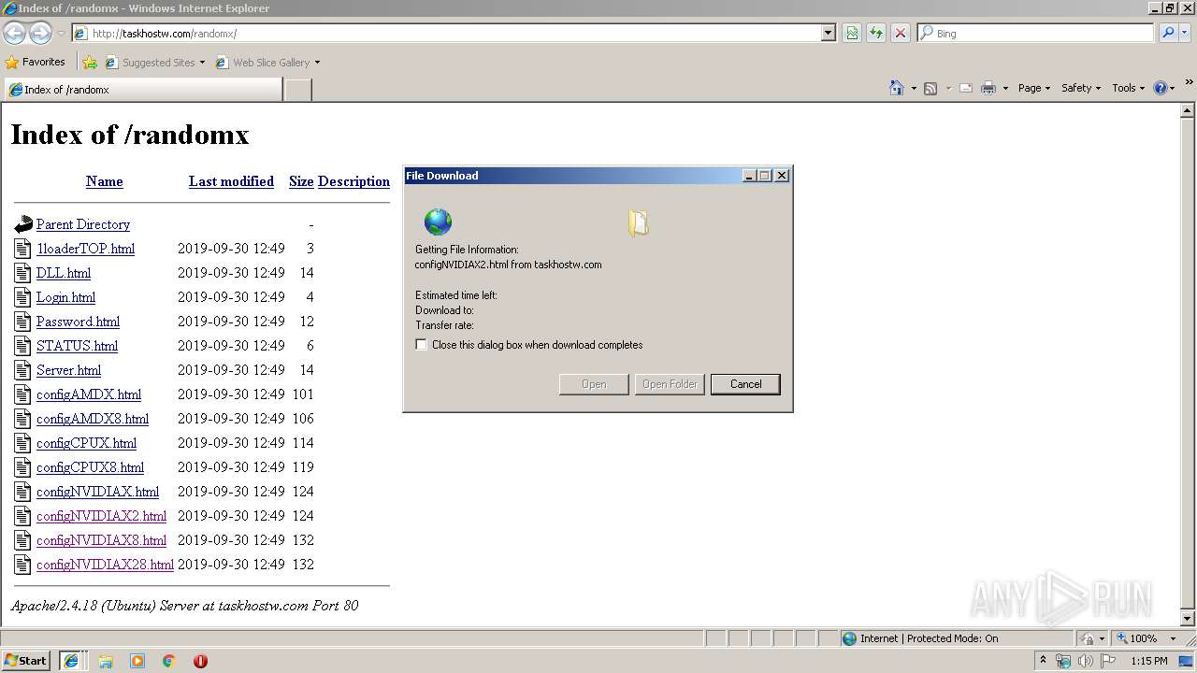Open Windows Explorer from the taskbar
Image resolution: width=1197 pixels, height=673 pixels.
[106, 661]
